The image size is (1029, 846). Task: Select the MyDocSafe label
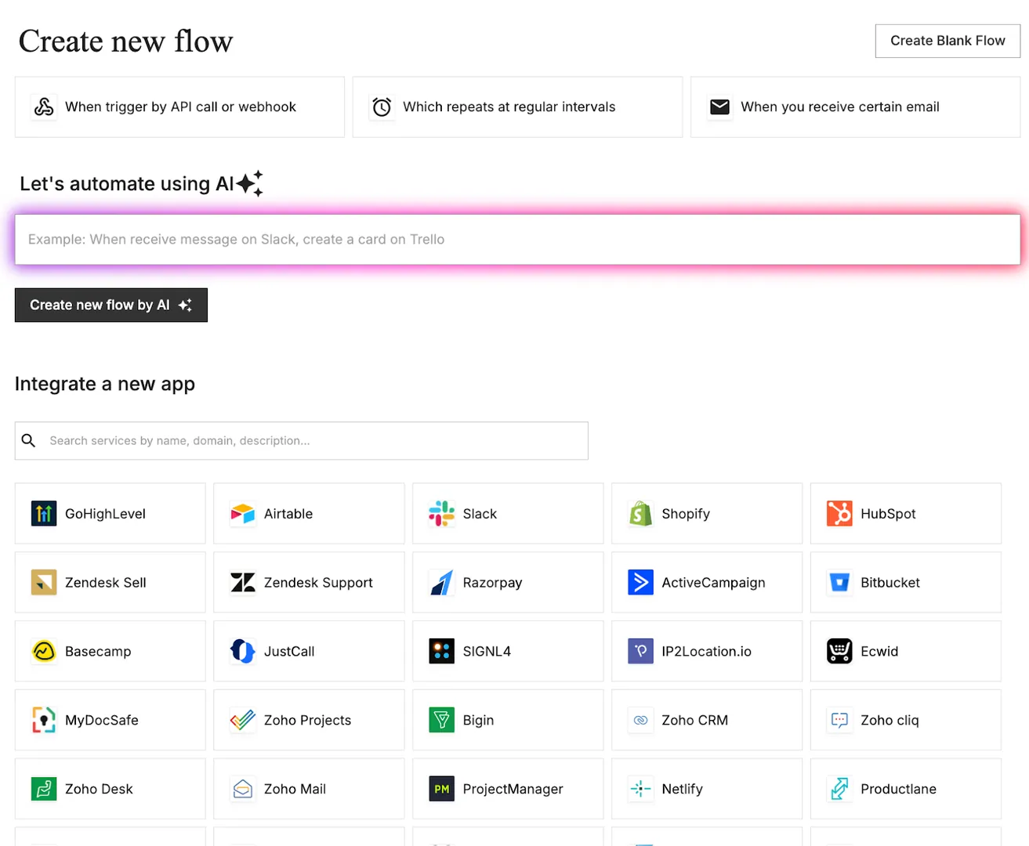click(102, 721)
